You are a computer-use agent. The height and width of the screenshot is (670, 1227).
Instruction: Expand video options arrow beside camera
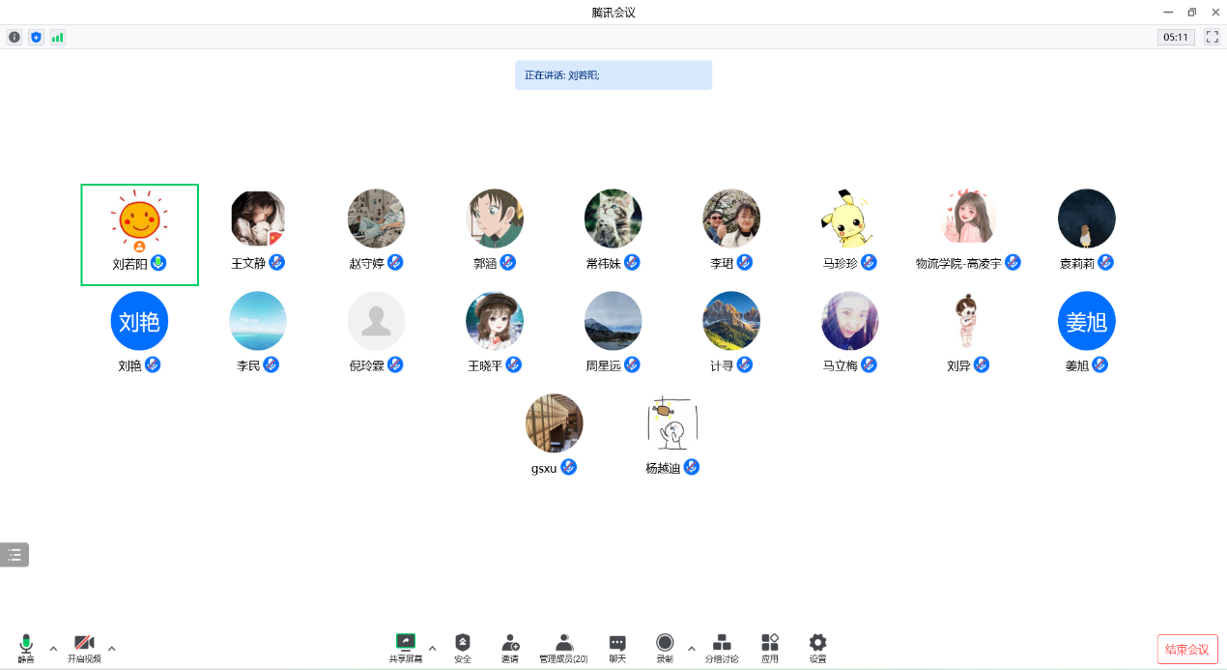(111, 648)
